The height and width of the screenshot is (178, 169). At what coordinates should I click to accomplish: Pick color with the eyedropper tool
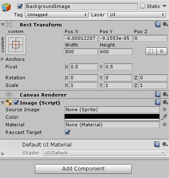[x=164, y=117]
